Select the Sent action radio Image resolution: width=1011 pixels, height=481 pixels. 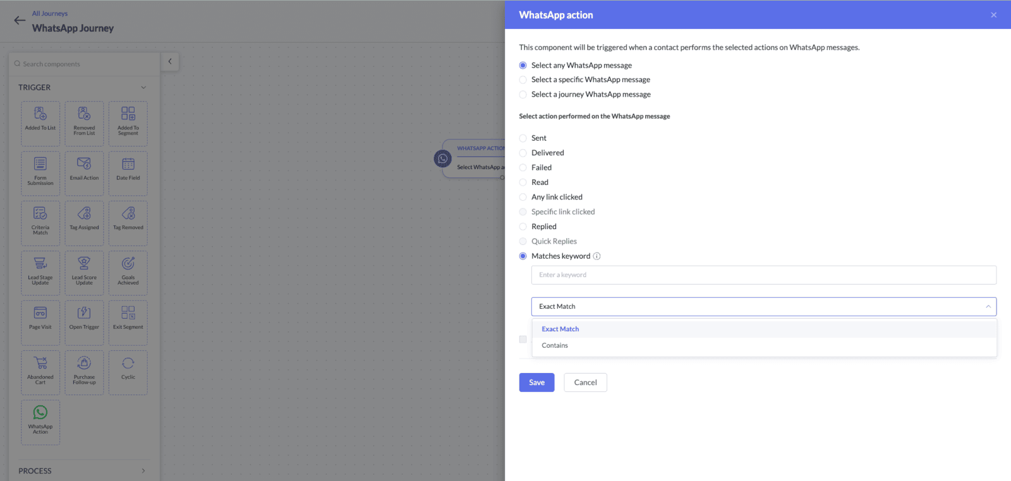pos(523,138)
